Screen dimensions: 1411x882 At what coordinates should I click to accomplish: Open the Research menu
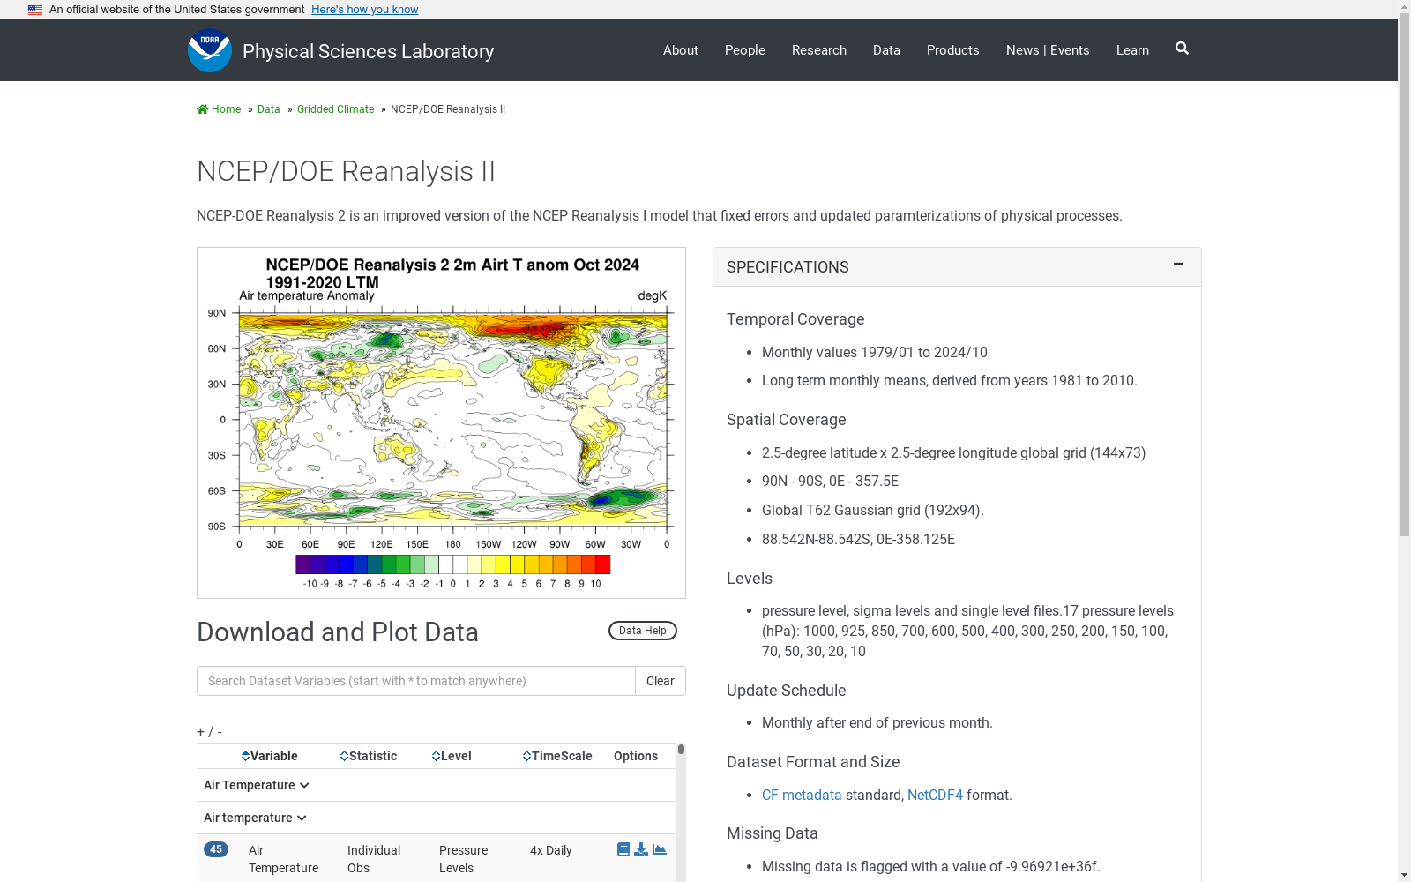tap(819, 50)
